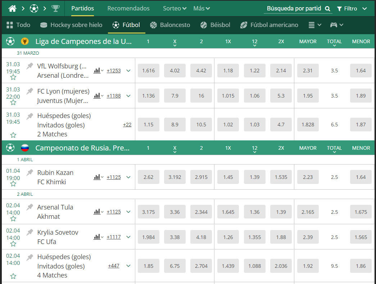
Task: Select the Hockey sobre hielo tab
Action: click(71, 25)
